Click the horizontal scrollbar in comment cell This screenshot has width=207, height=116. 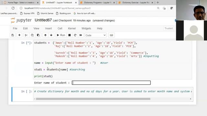93,99
